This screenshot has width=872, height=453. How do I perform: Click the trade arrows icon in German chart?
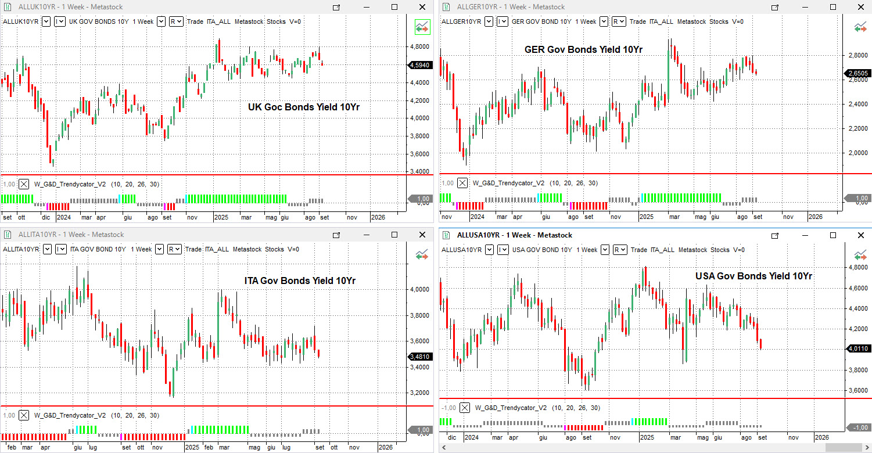pos(860,27)
